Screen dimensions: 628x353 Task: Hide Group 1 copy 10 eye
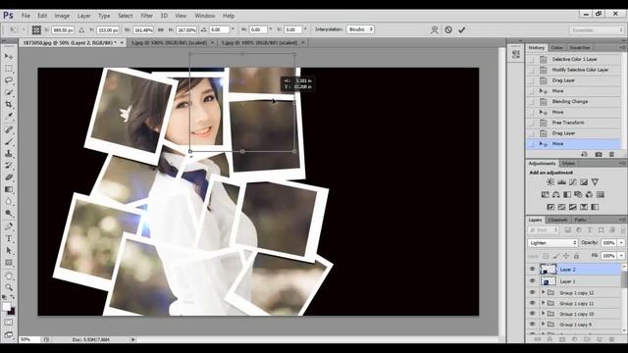[532, 314]
